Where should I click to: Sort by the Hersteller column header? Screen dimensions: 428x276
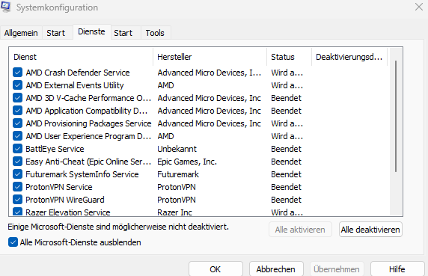(210, 57)
